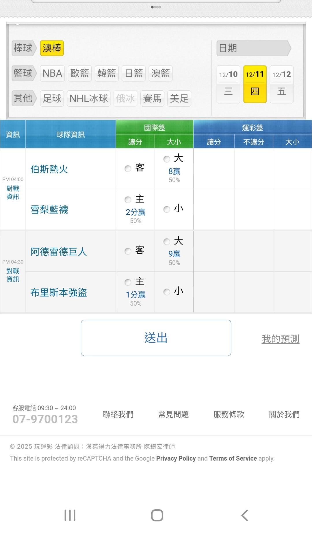Image resolution: width=312 pixels, height=533 pixels.
Task: Open Android recent apps icon
Action: pyautogui.click(x=70, y=515)
